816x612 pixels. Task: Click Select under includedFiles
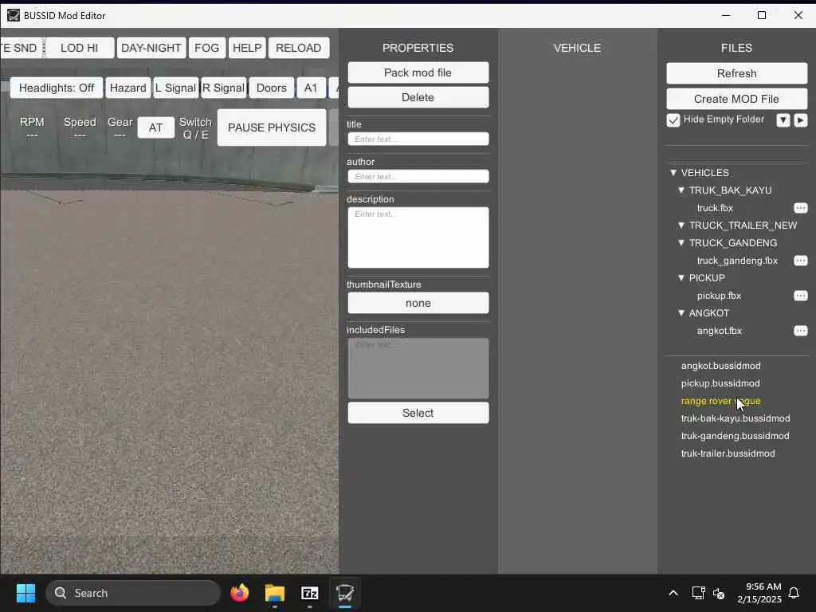coord(418,414)
